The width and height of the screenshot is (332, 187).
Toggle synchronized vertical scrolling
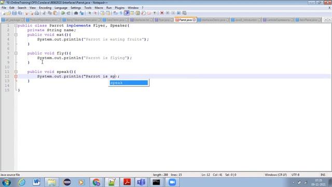click(102, 13)
